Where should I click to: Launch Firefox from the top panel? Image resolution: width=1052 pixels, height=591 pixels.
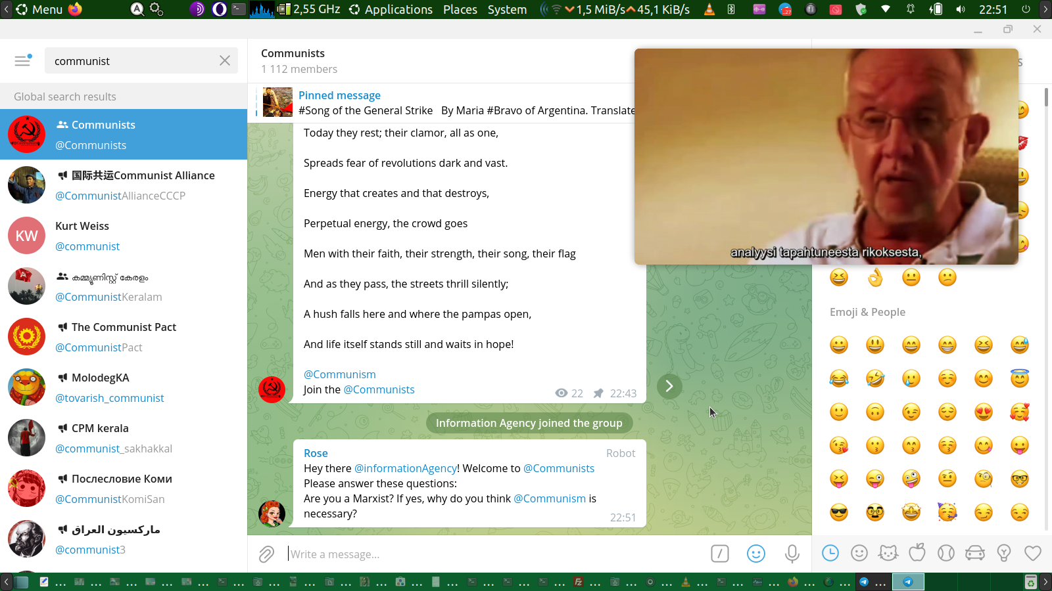pos(76,9)
